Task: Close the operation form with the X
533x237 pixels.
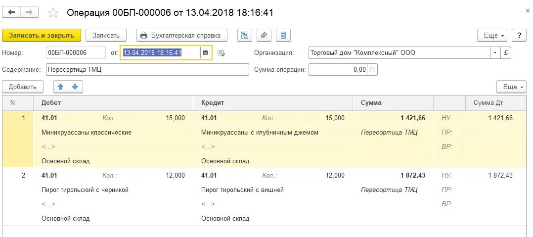Action: (528, 11)
